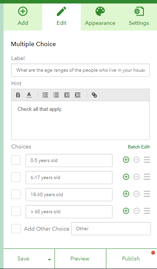Click the Batch Edit link
The width and height of the screenshot is (157, 269).
[x=139, y=147]
